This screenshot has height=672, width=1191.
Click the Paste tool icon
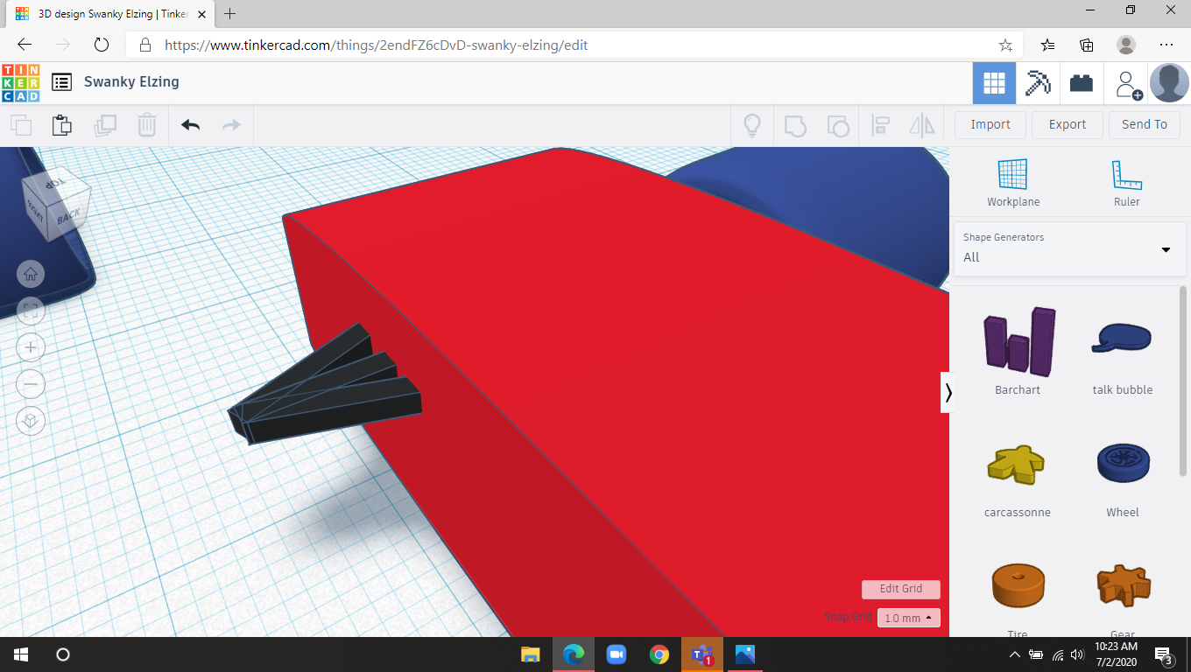(62, 125)
